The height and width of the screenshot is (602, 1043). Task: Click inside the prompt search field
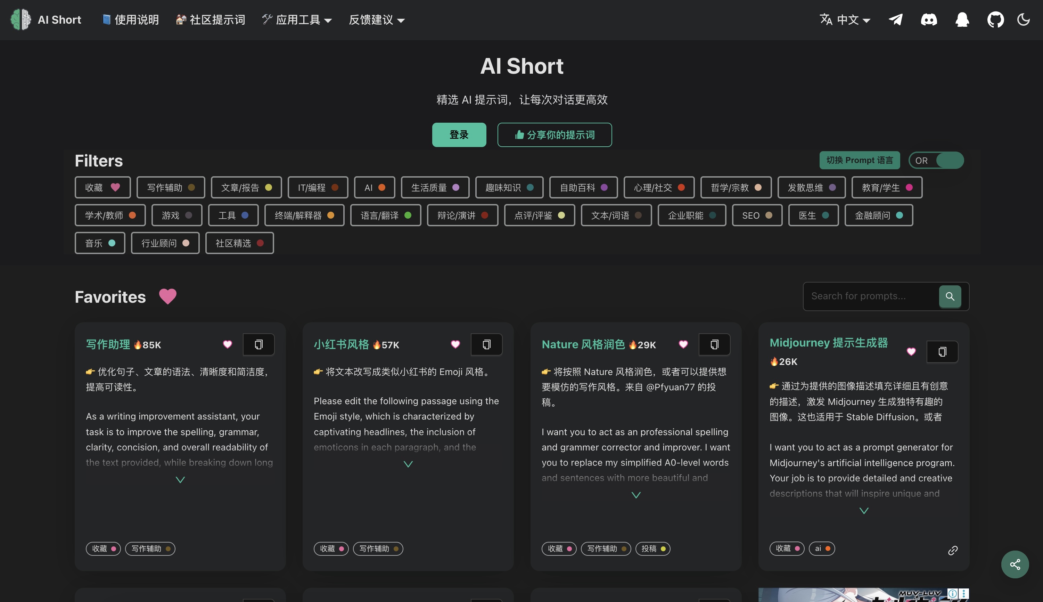tap(872, 296)
